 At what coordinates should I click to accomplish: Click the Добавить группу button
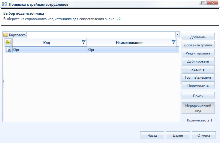click(198, 45)
